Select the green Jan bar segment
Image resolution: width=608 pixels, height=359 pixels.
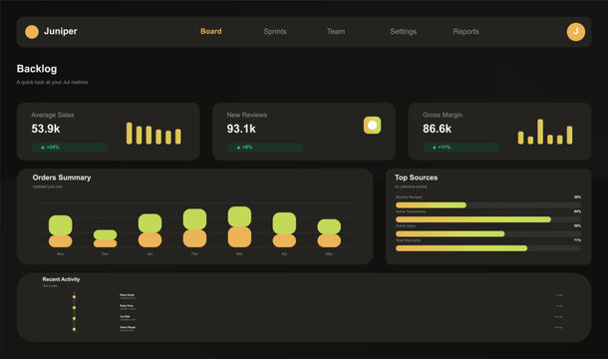coord(151,223)
